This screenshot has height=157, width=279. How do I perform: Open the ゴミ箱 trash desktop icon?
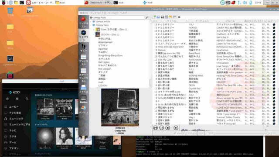point(10,12)
